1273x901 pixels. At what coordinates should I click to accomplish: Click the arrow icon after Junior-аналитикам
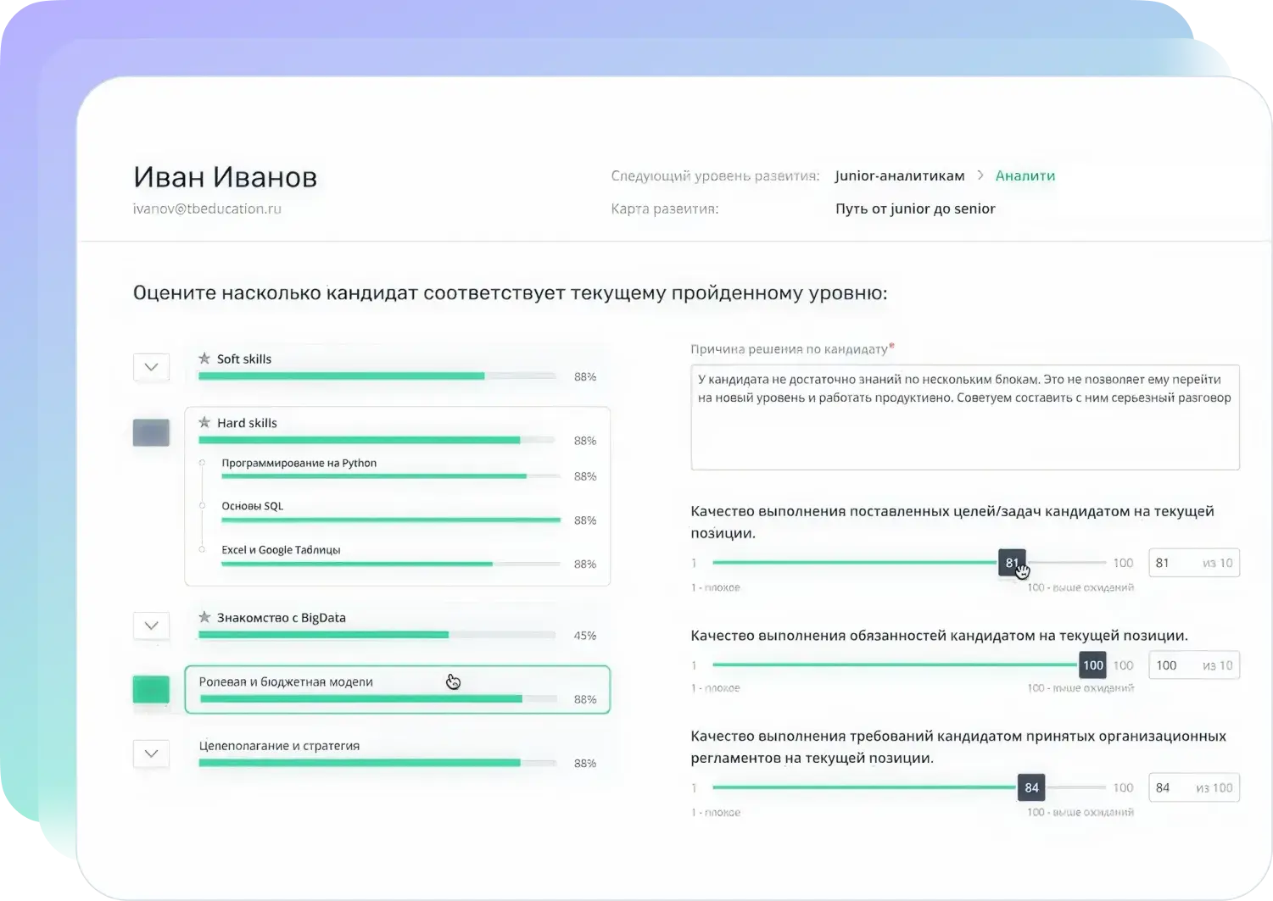pyautogui.click(x=980, y=175)
